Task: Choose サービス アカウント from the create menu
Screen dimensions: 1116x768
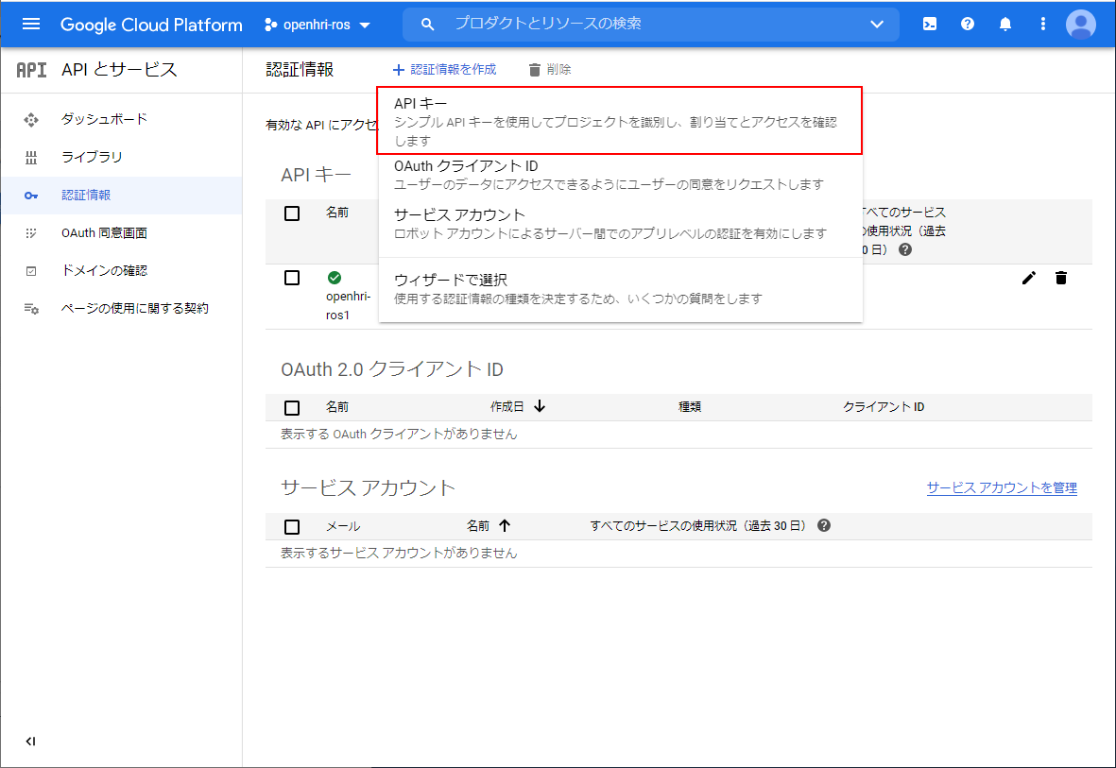Action: (x=621, y=224)
